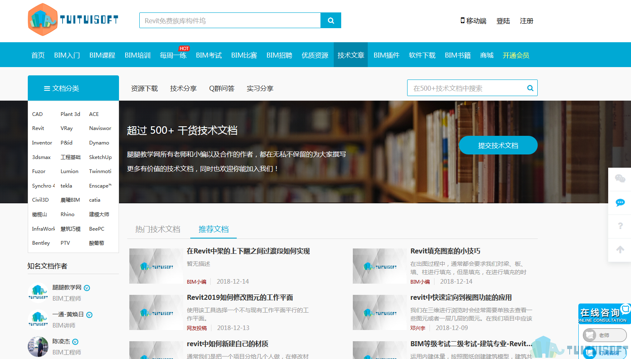The width and height of the screenshot is (631, 359).
Task: Click the mobile phone icon 移动端
Action: coord(463,20)
